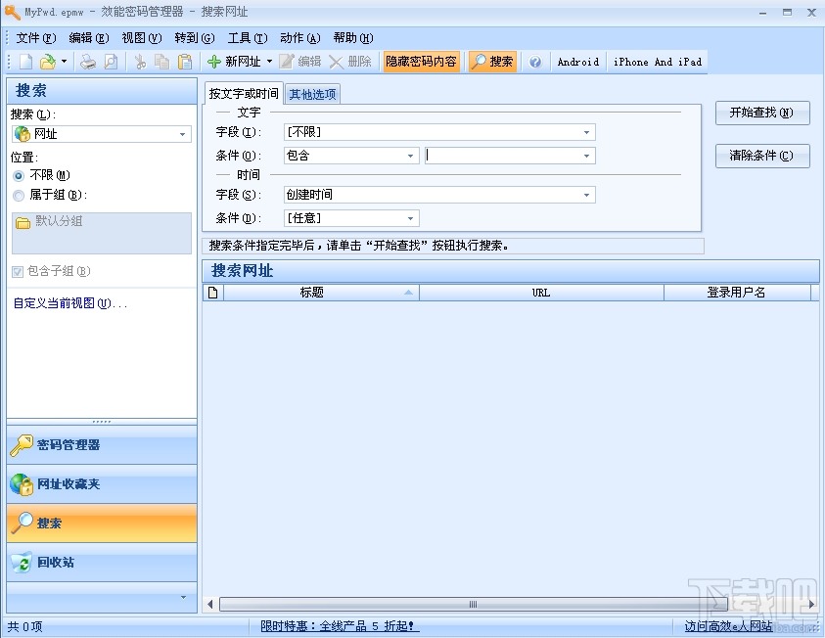This screenshot has width=825, height=638.
Task: Click the 编辑 toolbar button
Action: (x=300, y=62)
